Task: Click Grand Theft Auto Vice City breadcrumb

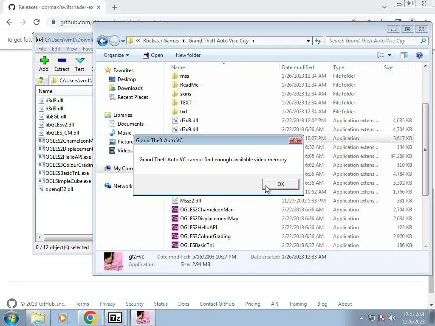Action: pos(219,41)
